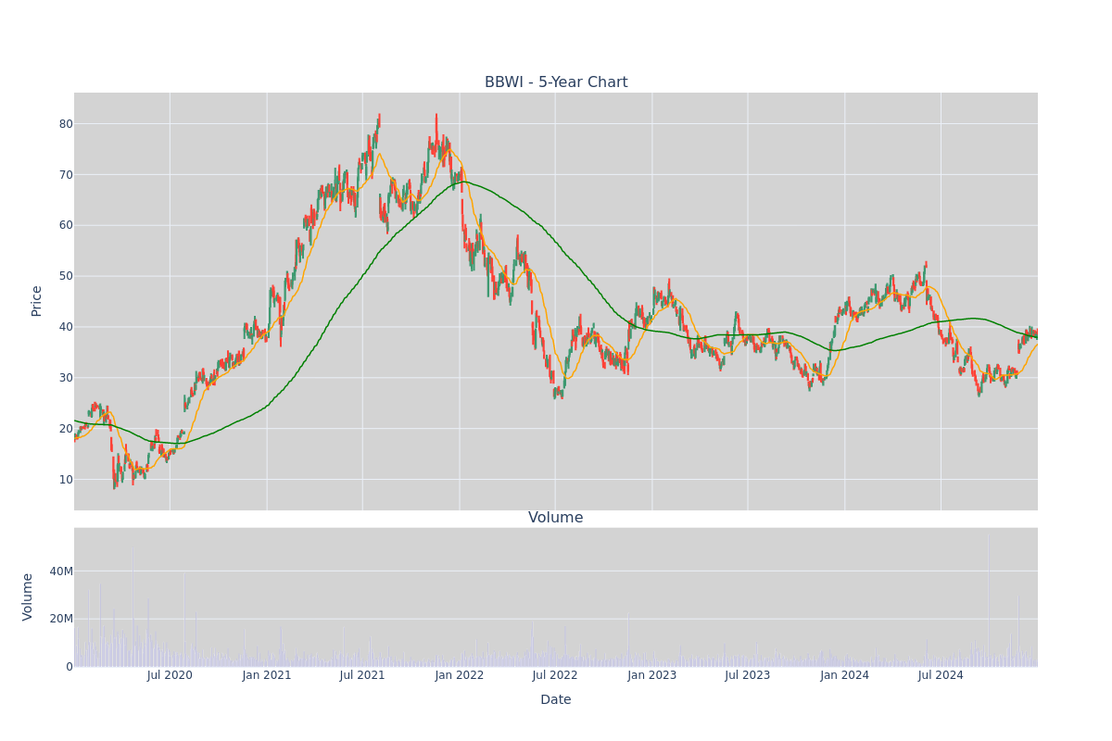Click the Price y-axis label
The image size is (1112, 741).
37,301
